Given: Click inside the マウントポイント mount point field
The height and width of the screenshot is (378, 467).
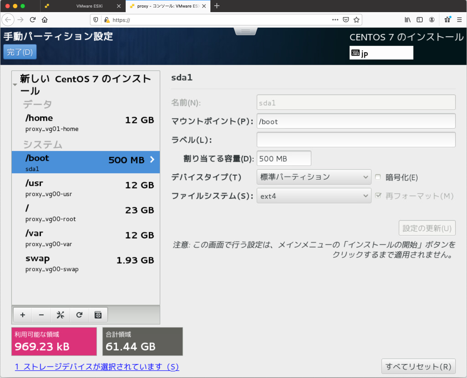Looking at the screenshot, I should click(x=356, y=121).
